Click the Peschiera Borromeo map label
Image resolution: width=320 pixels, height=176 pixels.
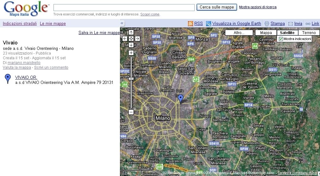click(220, 135)
